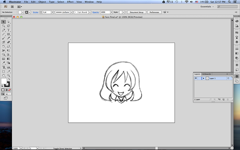
Task: Select the Rectangle tool
Action: tap(9, 34)
